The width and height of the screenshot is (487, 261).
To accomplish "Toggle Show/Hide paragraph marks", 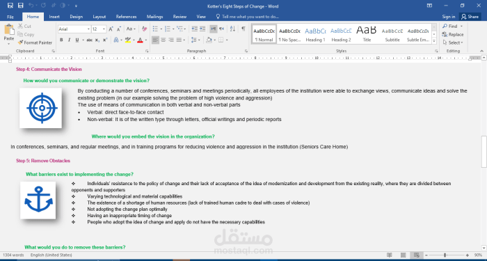I will [243, 29].
